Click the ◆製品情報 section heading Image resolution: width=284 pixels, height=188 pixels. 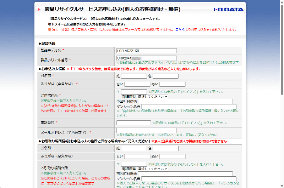47,44
